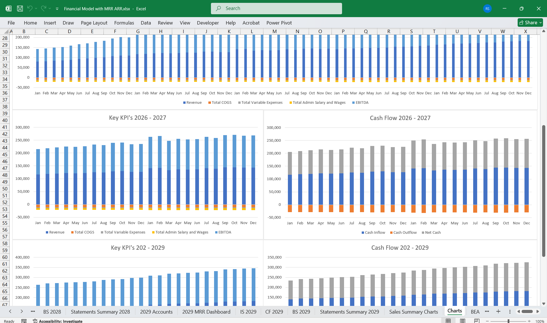
Task: Click inside the Search box
Action: tap(276, 8)
